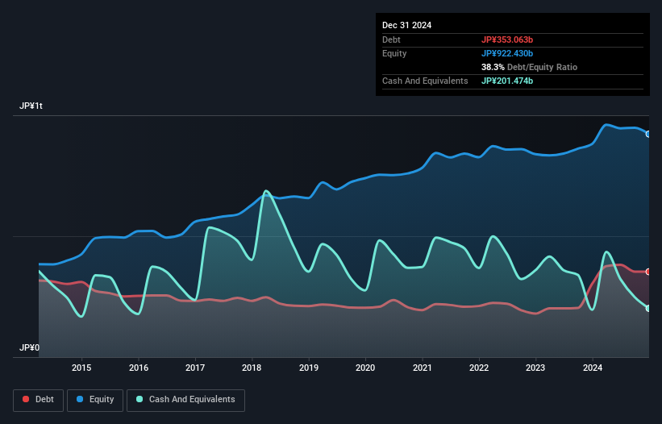The height and width of the screenshot is (424, 662).
Task: Click the 2019 x-axis label
Action: (309, 368)
